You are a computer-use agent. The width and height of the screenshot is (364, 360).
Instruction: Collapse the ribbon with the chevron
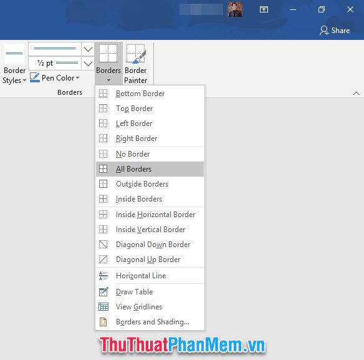click(356, 93)
